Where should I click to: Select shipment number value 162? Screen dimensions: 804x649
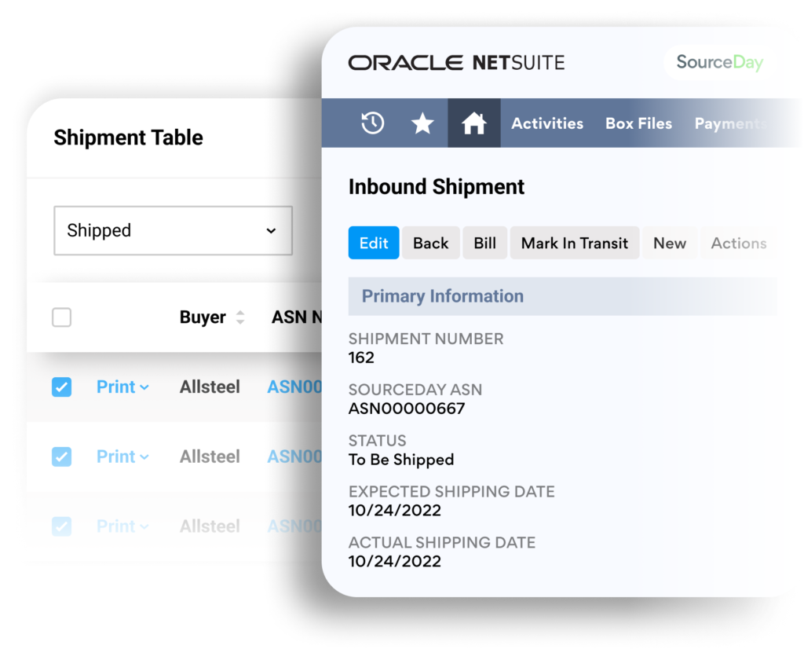(361, 357)
